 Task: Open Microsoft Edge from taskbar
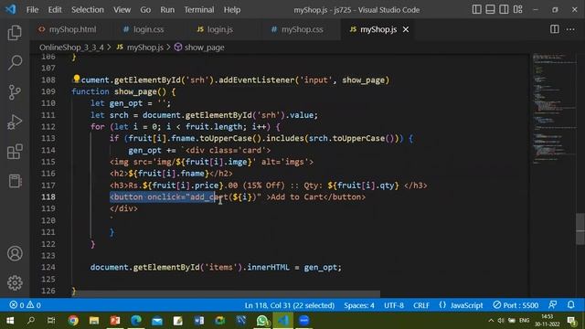(136, 321)
